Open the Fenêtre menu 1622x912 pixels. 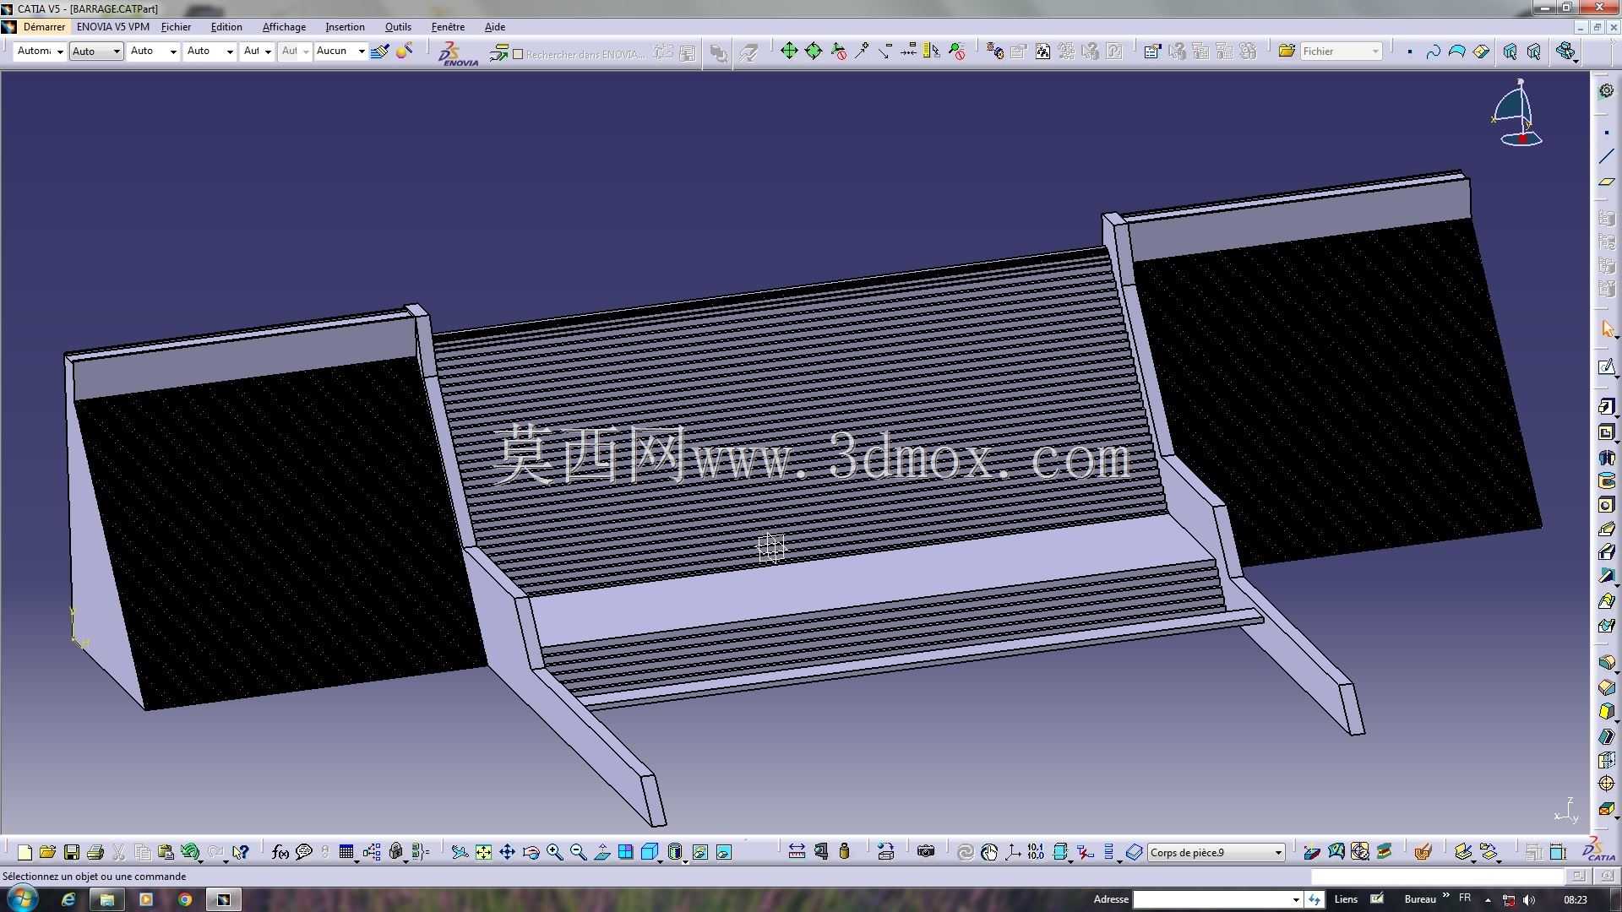pos(448,27)
